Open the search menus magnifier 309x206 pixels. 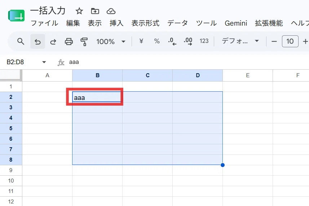tap(21, 41)
